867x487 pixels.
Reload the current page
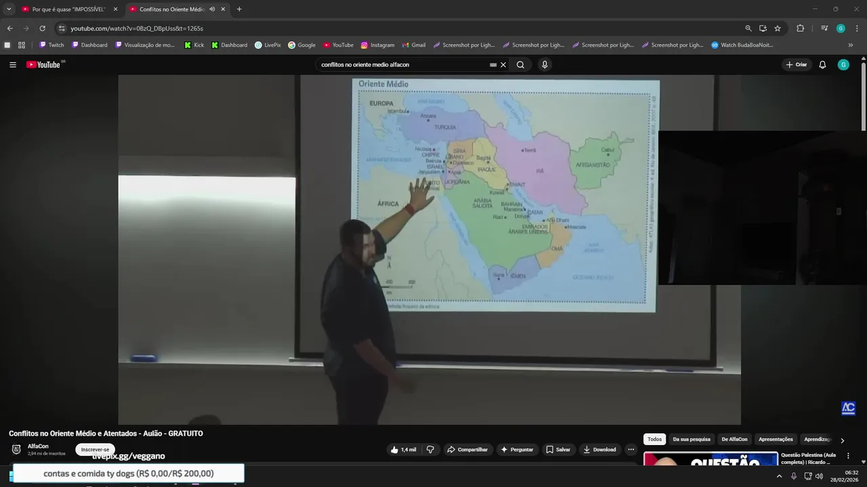pos(42,28)
